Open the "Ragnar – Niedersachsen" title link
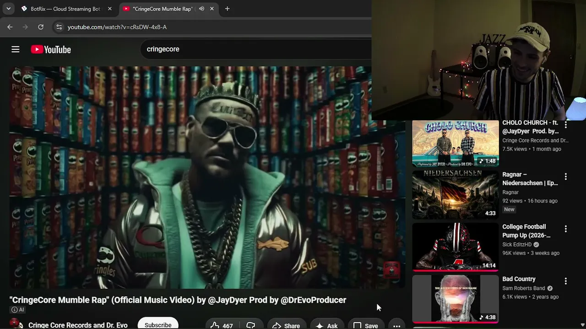 click(x=530, y=179)
